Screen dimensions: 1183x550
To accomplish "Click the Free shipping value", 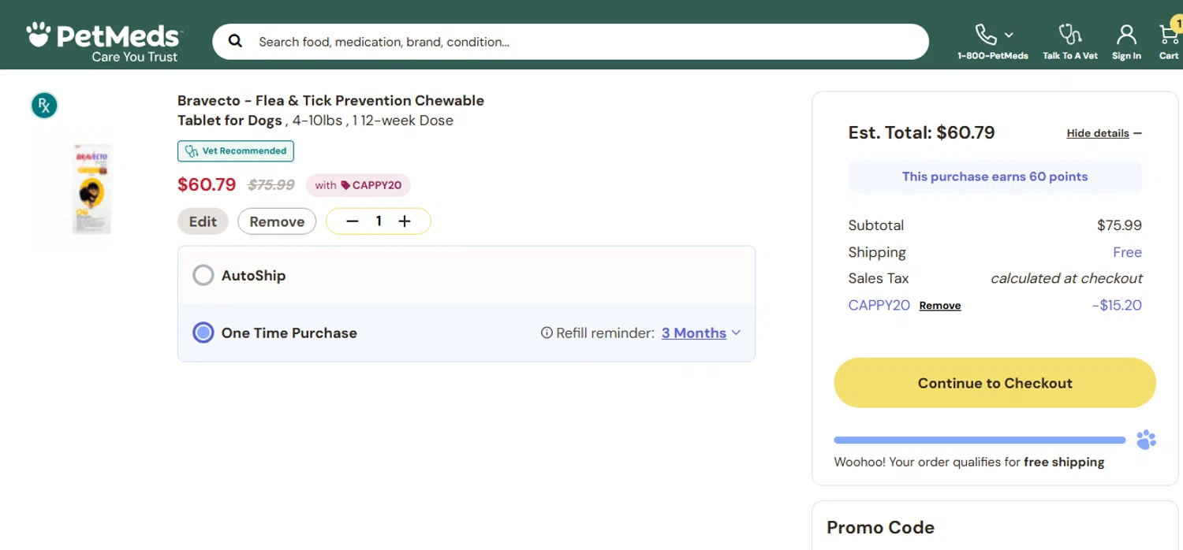I will pos(1127,252).
